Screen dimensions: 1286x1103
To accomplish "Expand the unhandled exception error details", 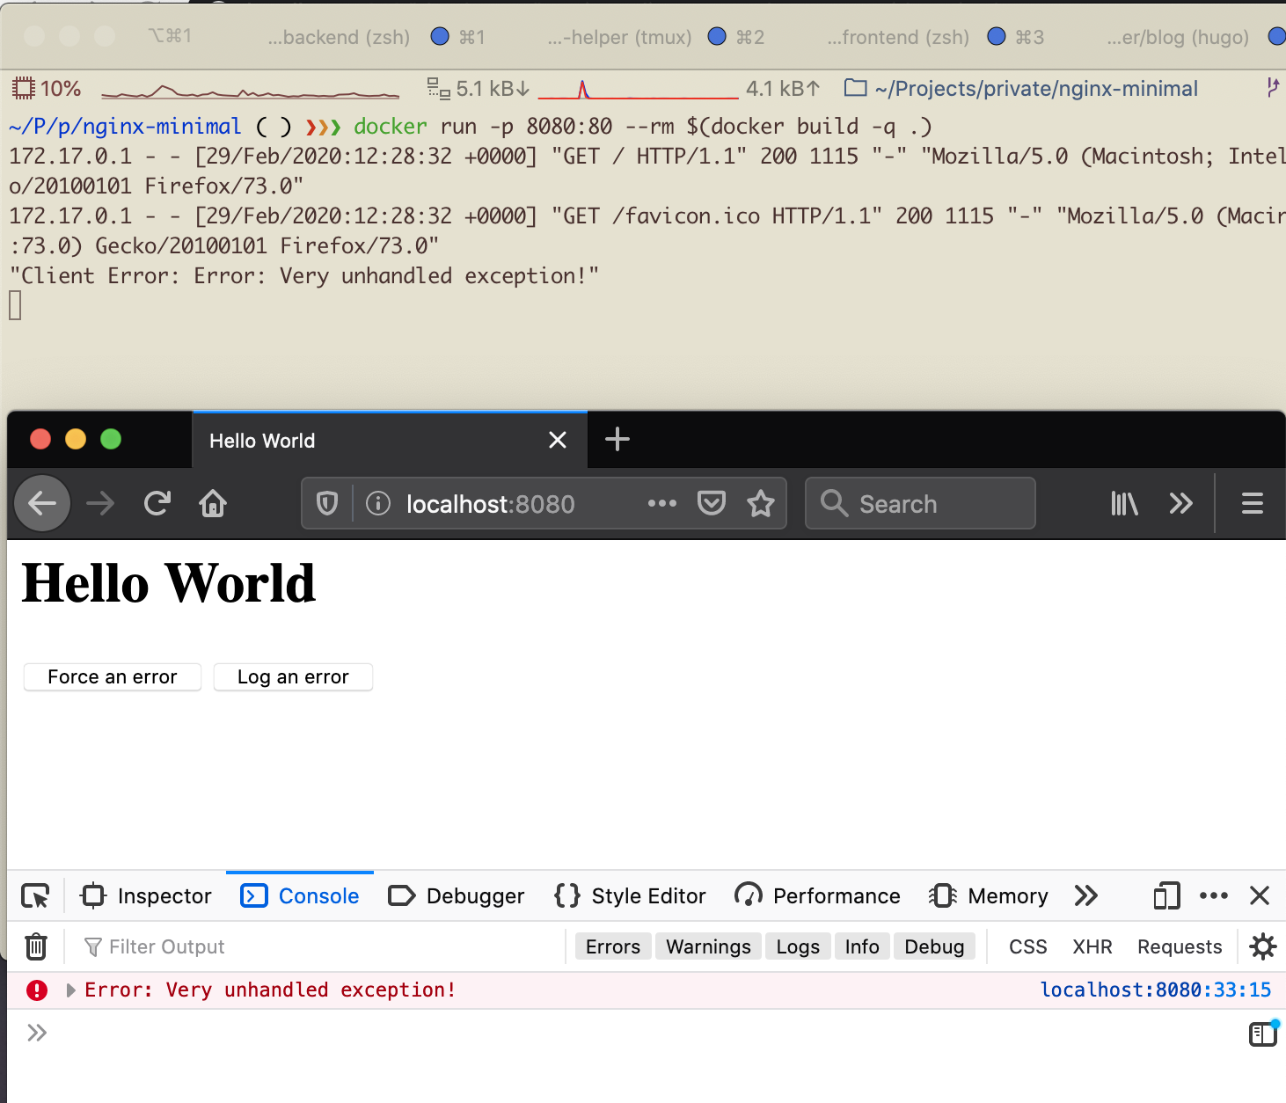I will click(70, 990).
